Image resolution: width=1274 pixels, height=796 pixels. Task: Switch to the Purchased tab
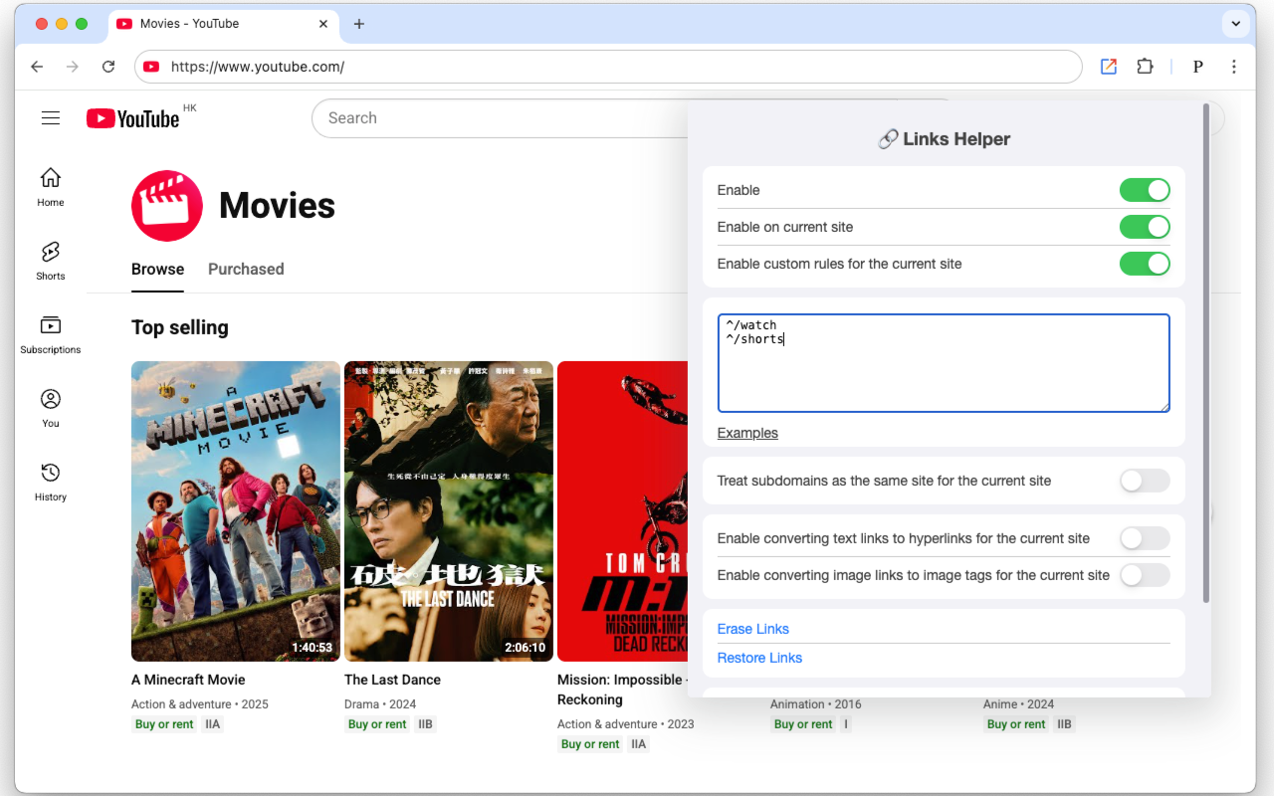click(246, 269)
